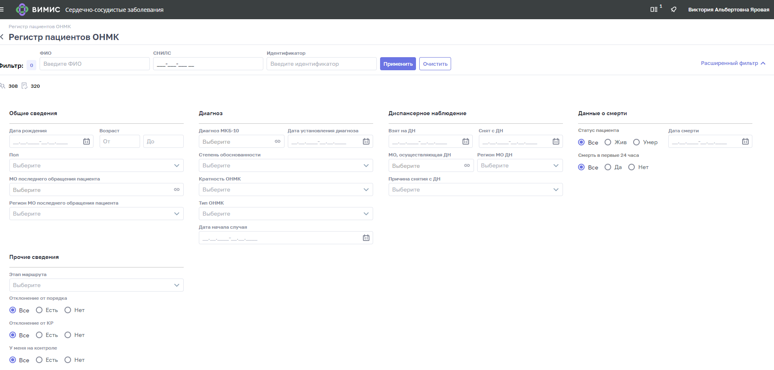Screen dimensions: 774x370
Task: Open notifications panel icon in header
Action: (654, 9)
